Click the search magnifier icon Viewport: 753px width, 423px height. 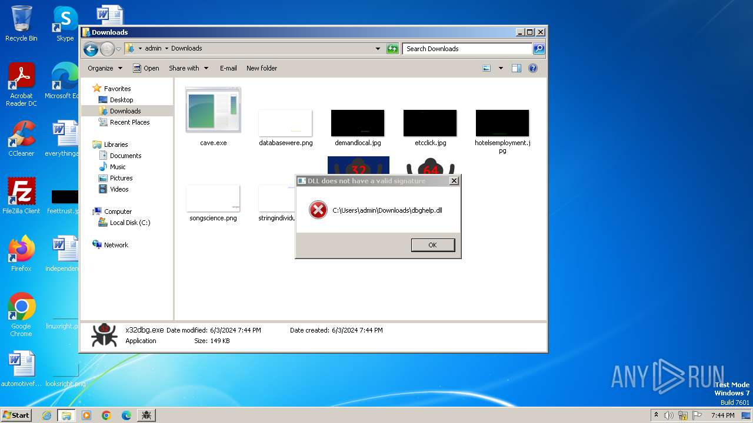click(538, 49)
